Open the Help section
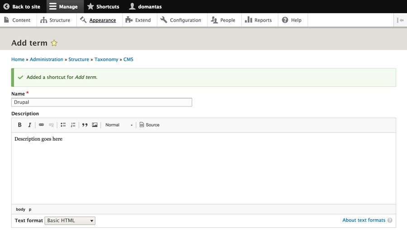 [x=292, y=20]
